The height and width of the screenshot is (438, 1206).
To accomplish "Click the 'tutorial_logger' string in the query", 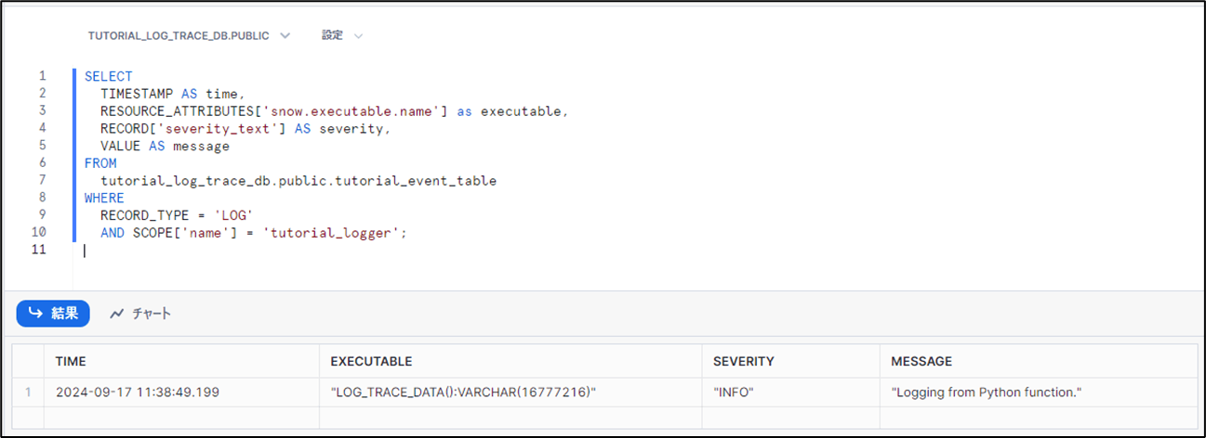I will tap(334, 233).
